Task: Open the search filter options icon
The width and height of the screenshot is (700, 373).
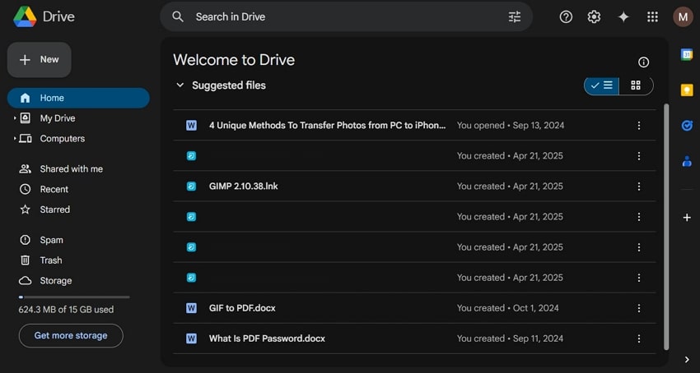Action: click(515, 16)
